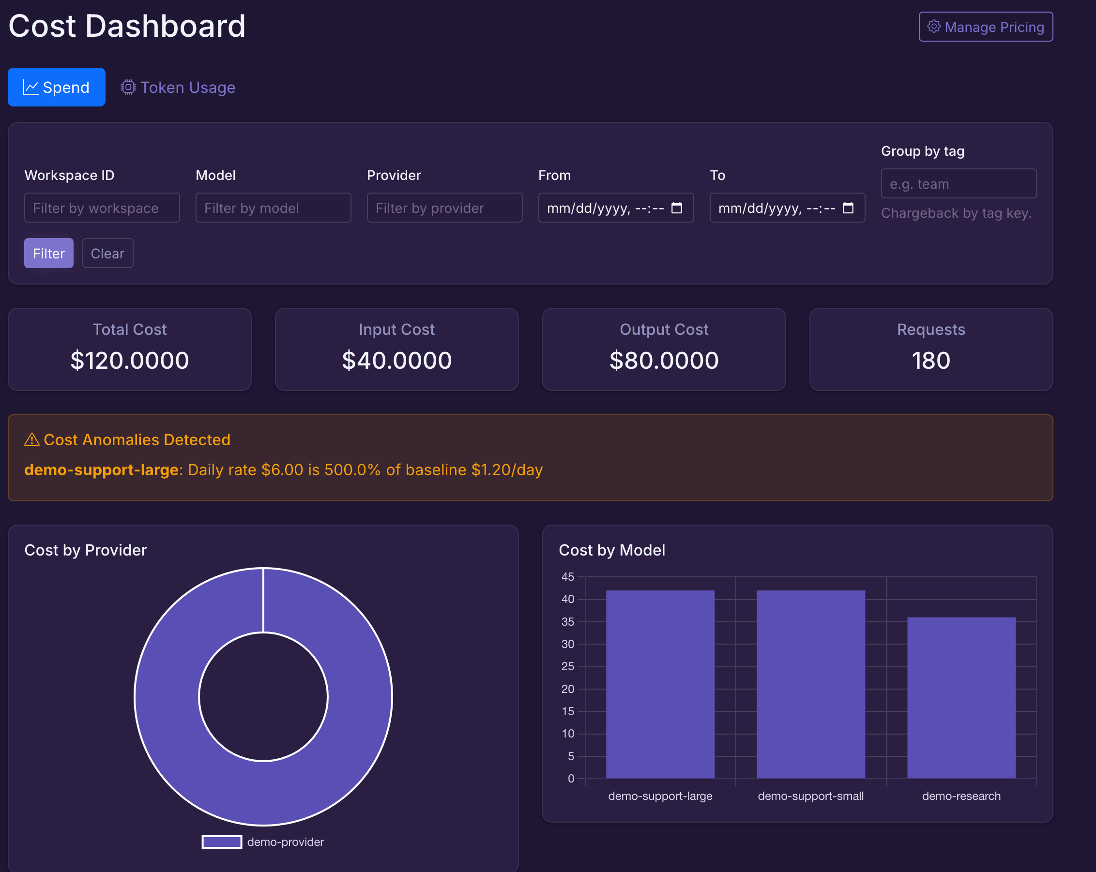
Task: Select the Spend tab
Action: [57, 88]
